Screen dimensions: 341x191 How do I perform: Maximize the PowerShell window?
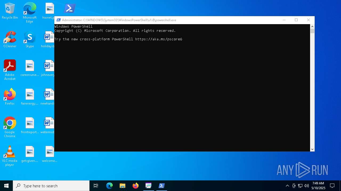click(296, 20)
